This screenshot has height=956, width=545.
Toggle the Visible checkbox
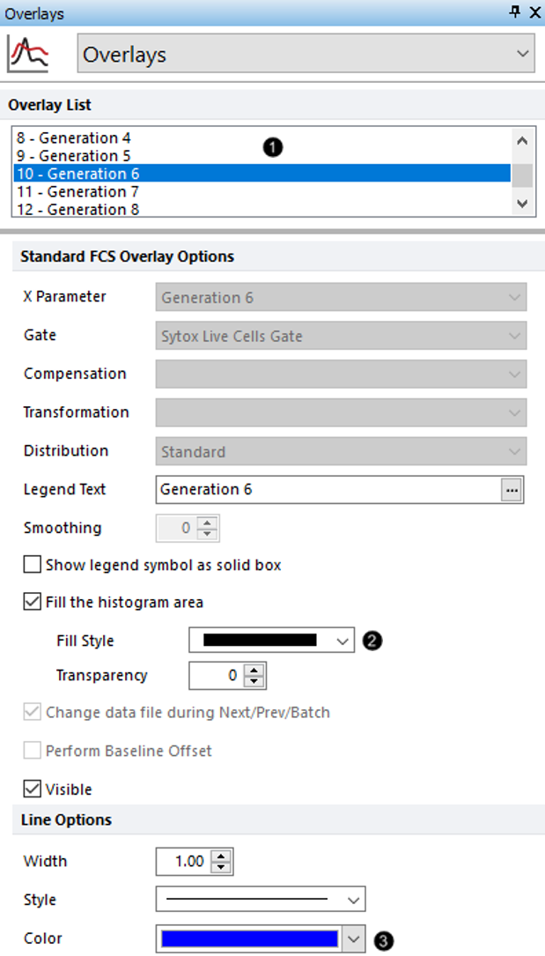(x=32, y=789)
